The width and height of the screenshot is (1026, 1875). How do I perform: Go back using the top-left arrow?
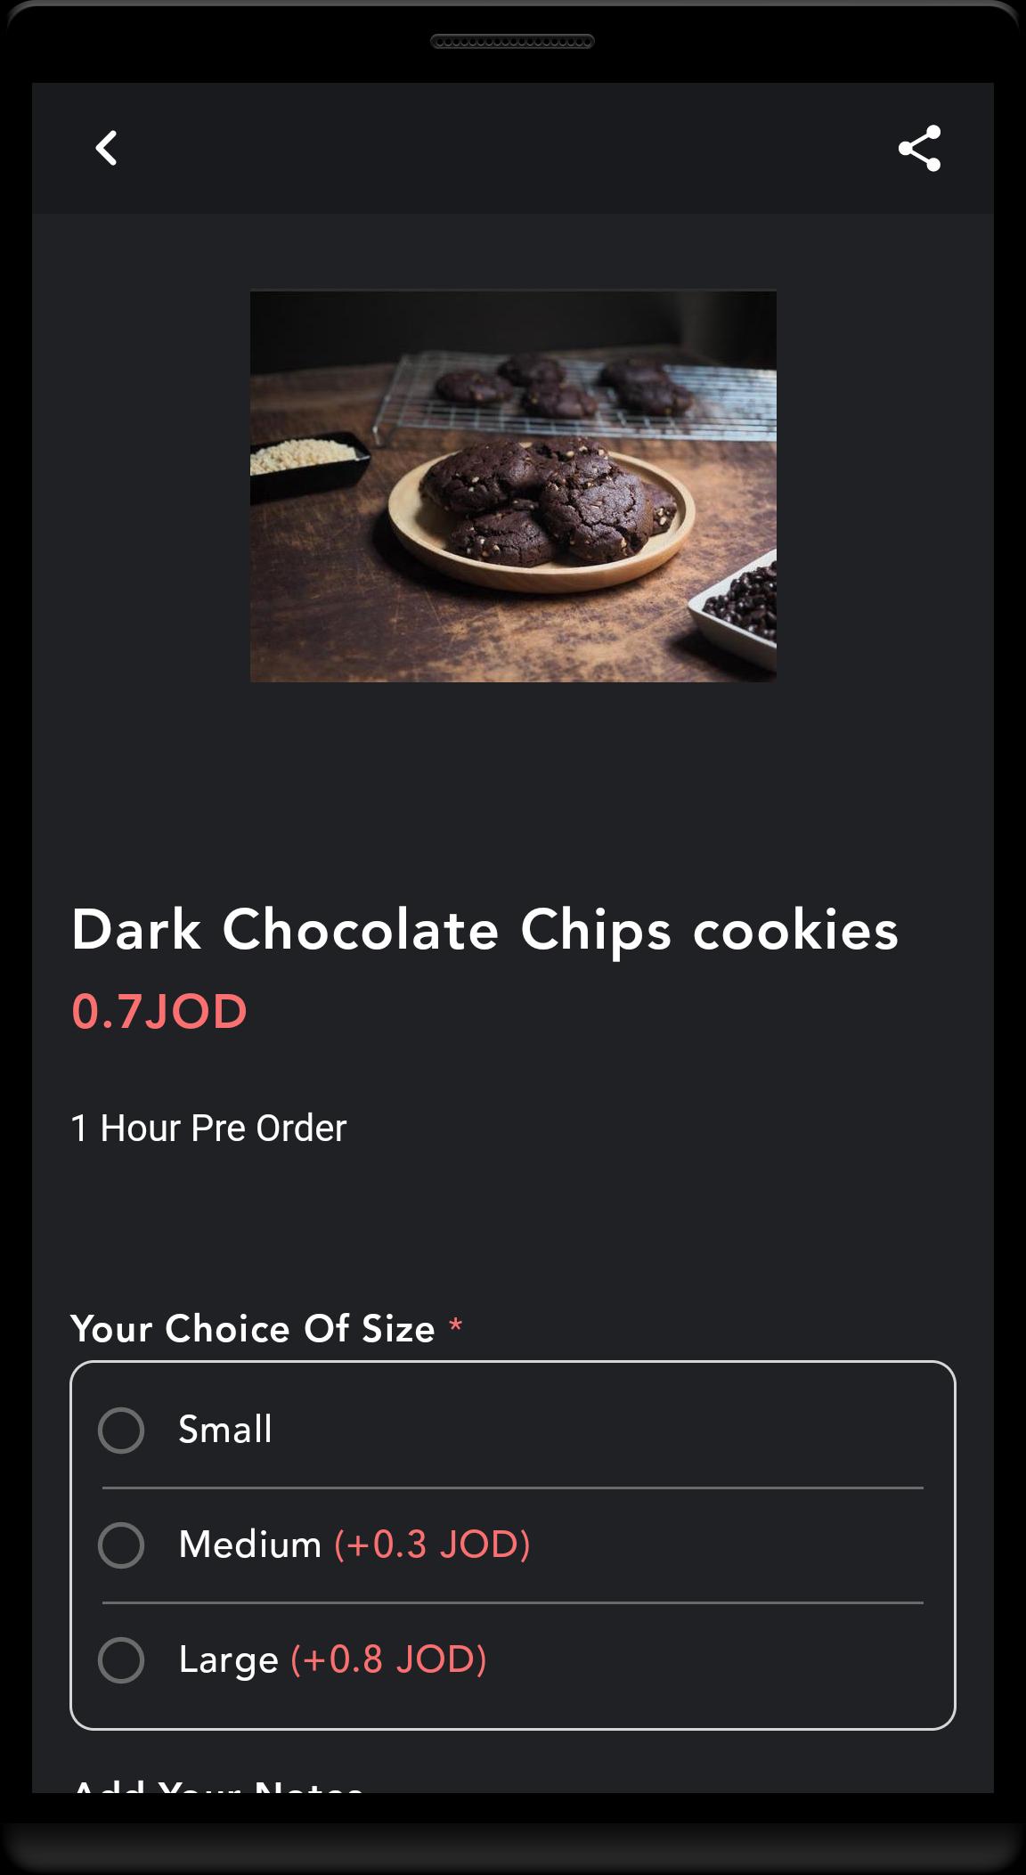coord(106,148)
